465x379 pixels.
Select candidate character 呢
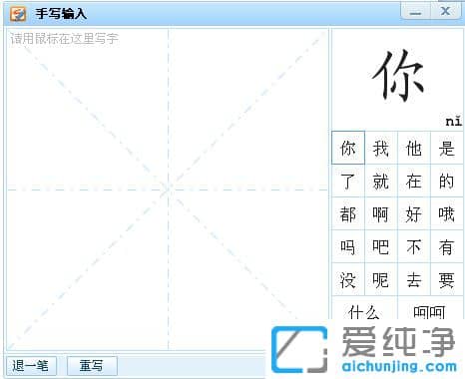click(x=381, y=279)
